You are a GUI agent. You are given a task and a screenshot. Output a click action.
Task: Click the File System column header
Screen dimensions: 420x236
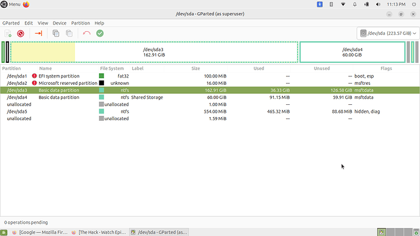112,68
